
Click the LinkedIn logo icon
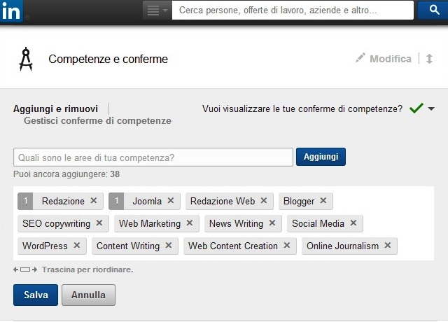[11, 11]
